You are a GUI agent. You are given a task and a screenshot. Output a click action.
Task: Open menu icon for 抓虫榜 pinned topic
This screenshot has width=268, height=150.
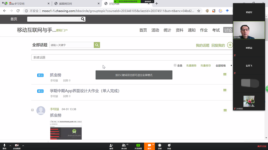(225, 74)
